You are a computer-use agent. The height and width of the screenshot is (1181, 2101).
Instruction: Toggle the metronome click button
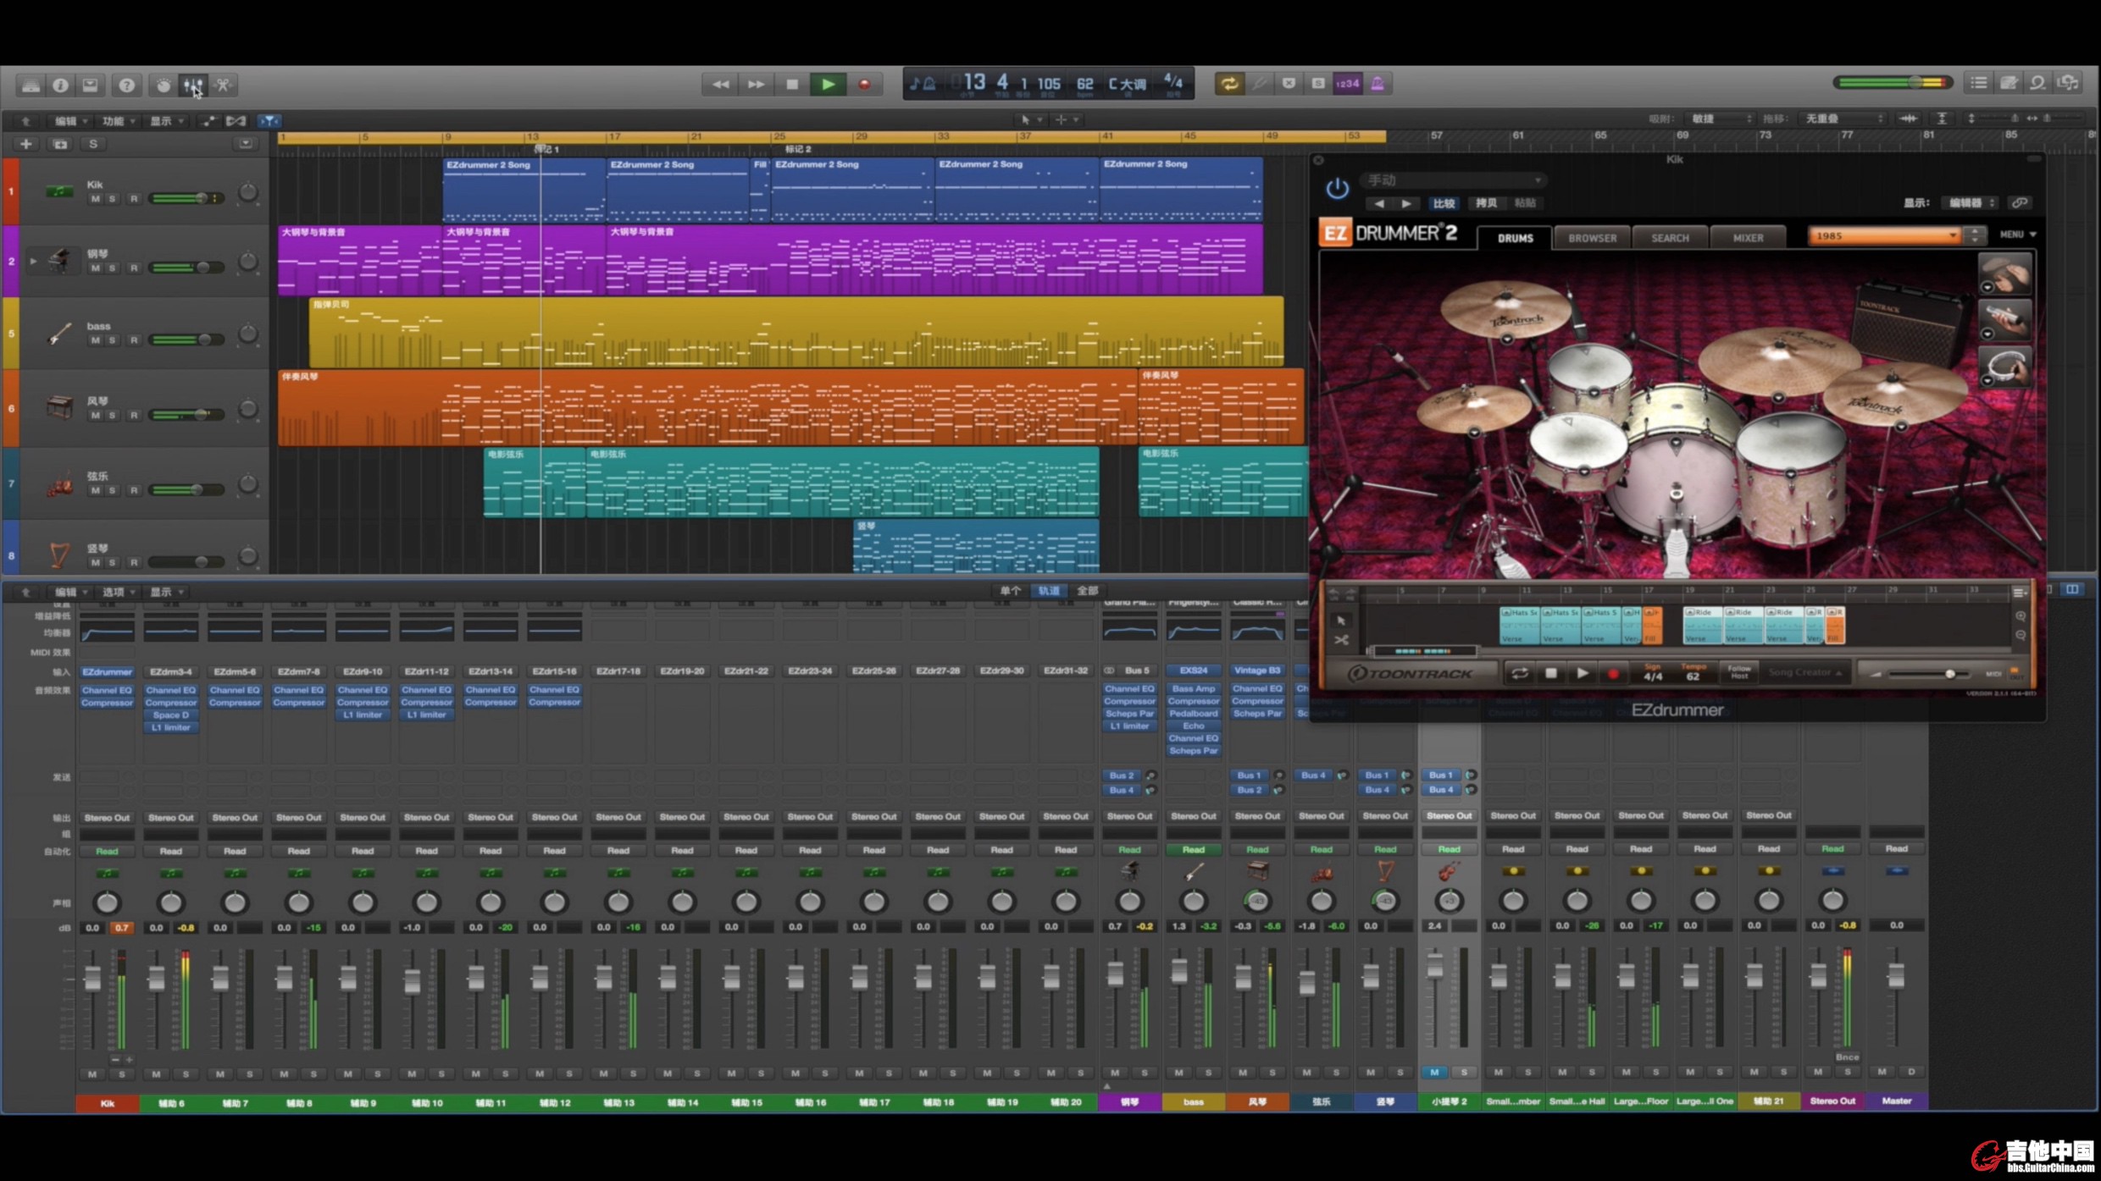coord(1378,84)
